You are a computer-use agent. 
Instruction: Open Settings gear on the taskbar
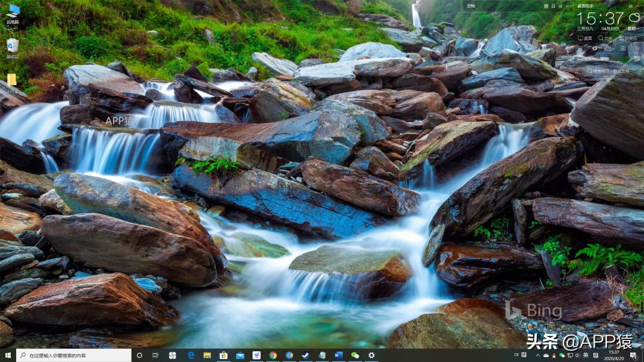[x=371, y=355]
